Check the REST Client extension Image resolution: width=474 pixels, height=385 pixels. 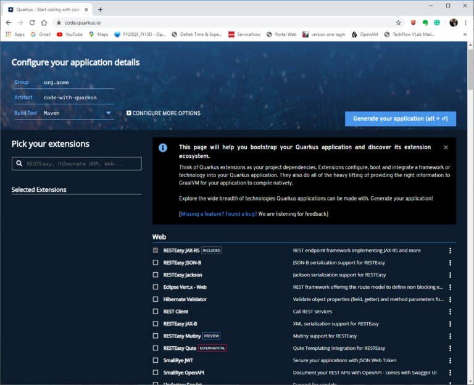click(156, 311)
